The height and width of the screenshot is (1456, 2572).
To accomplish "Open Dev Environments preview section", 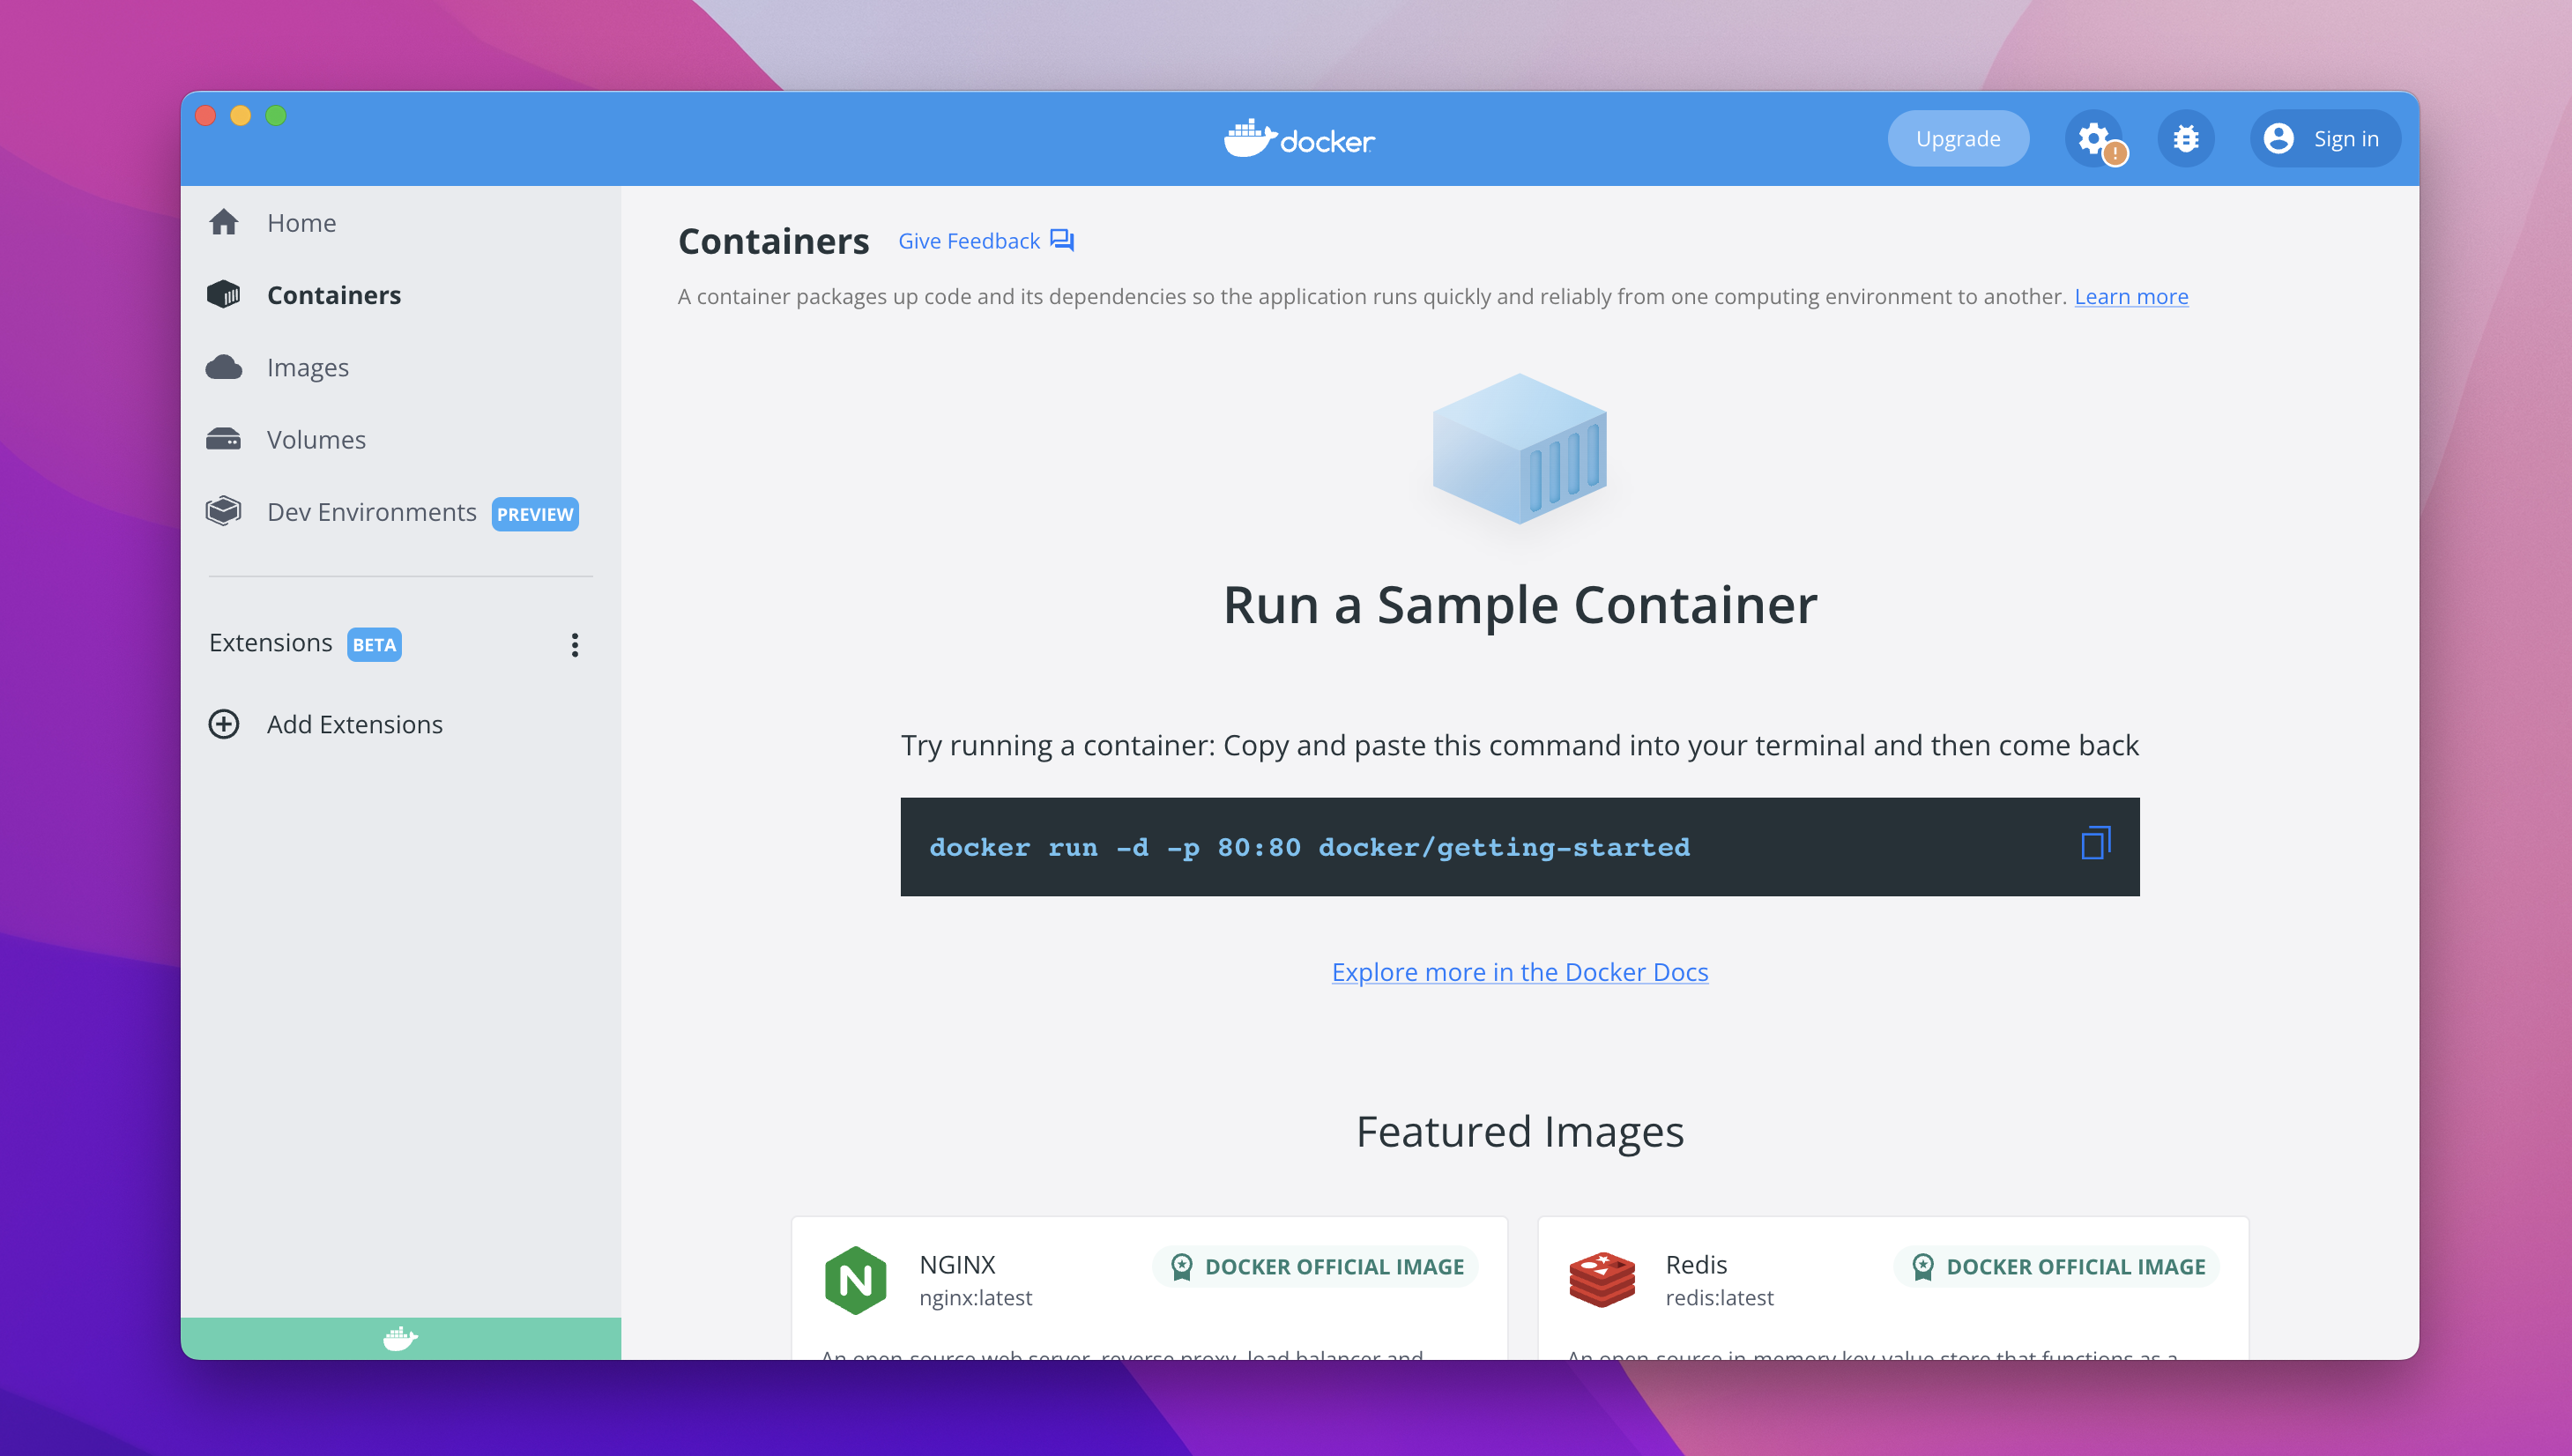I will coord(371,512).
